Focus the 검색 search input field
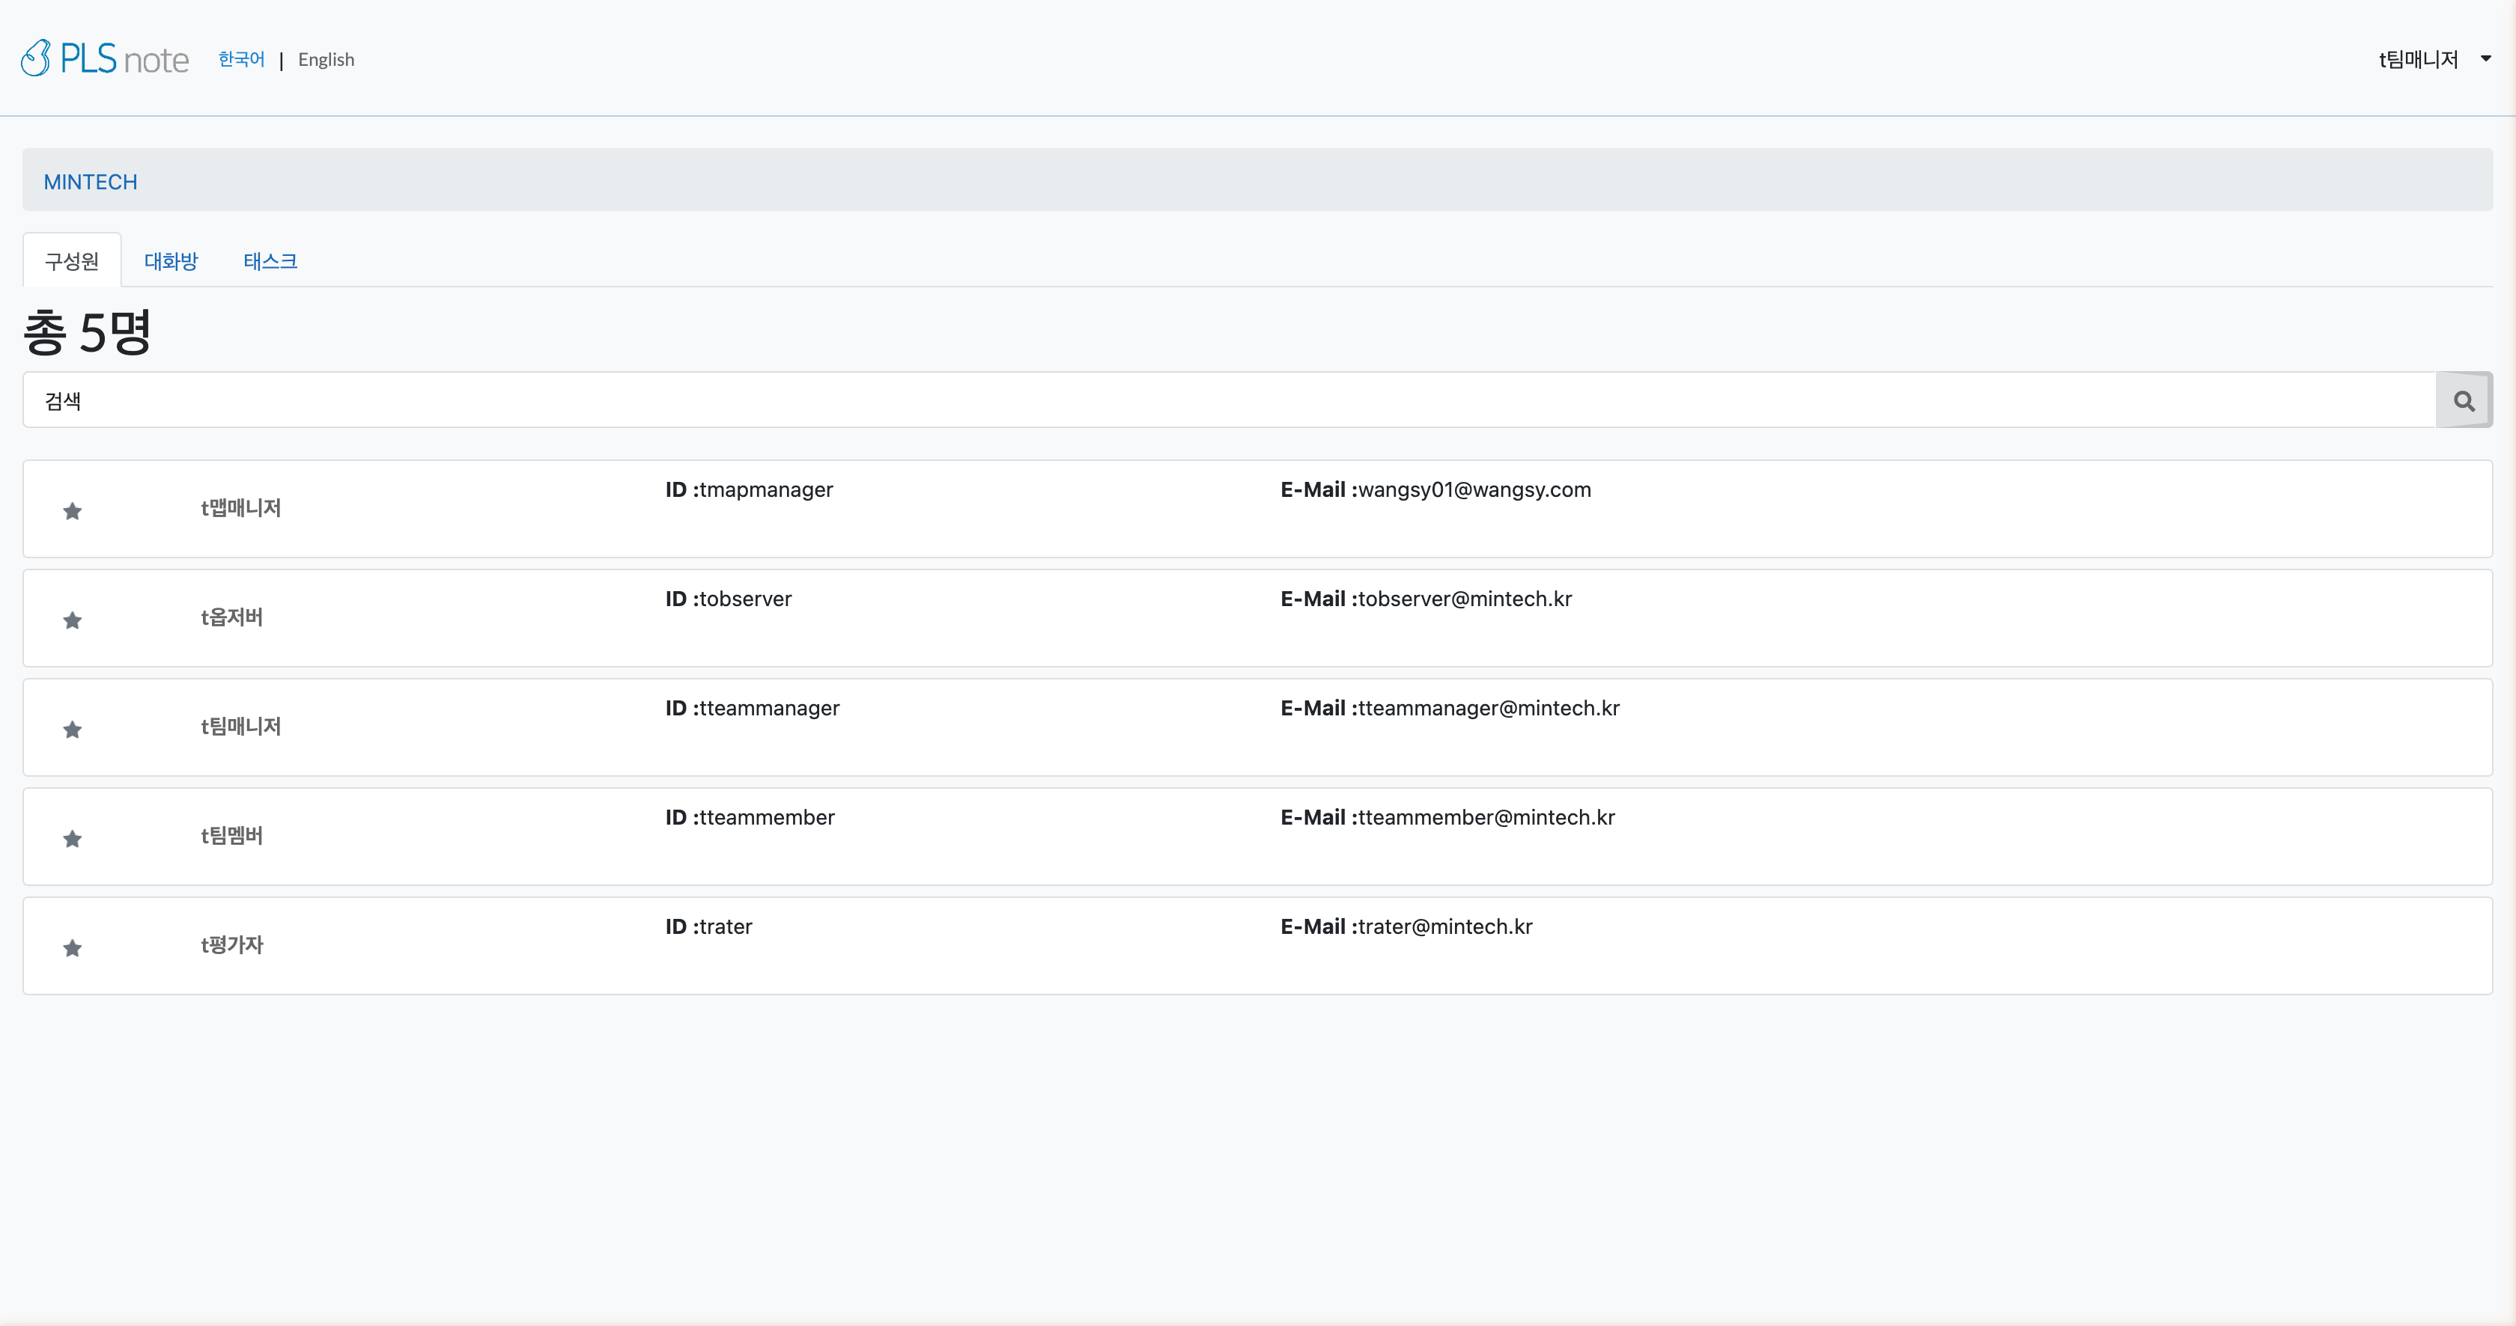Image resolution: width=2516 pixels, height=1326 pixels. coord(1229,400)
